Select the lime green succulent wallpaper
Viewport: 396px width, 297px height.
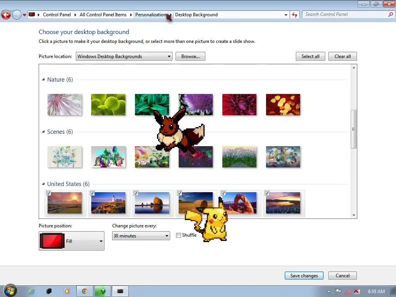[x=108, y=104]
